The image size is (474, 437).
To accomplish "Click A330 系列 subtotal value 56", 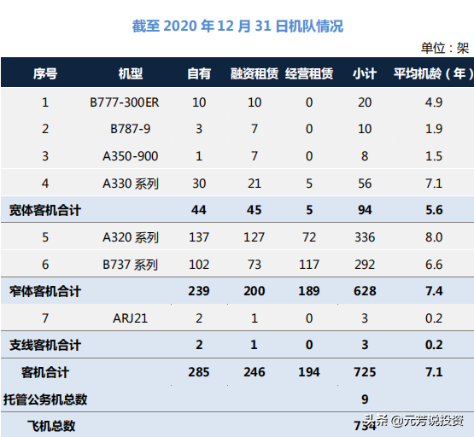I will 365,184.
